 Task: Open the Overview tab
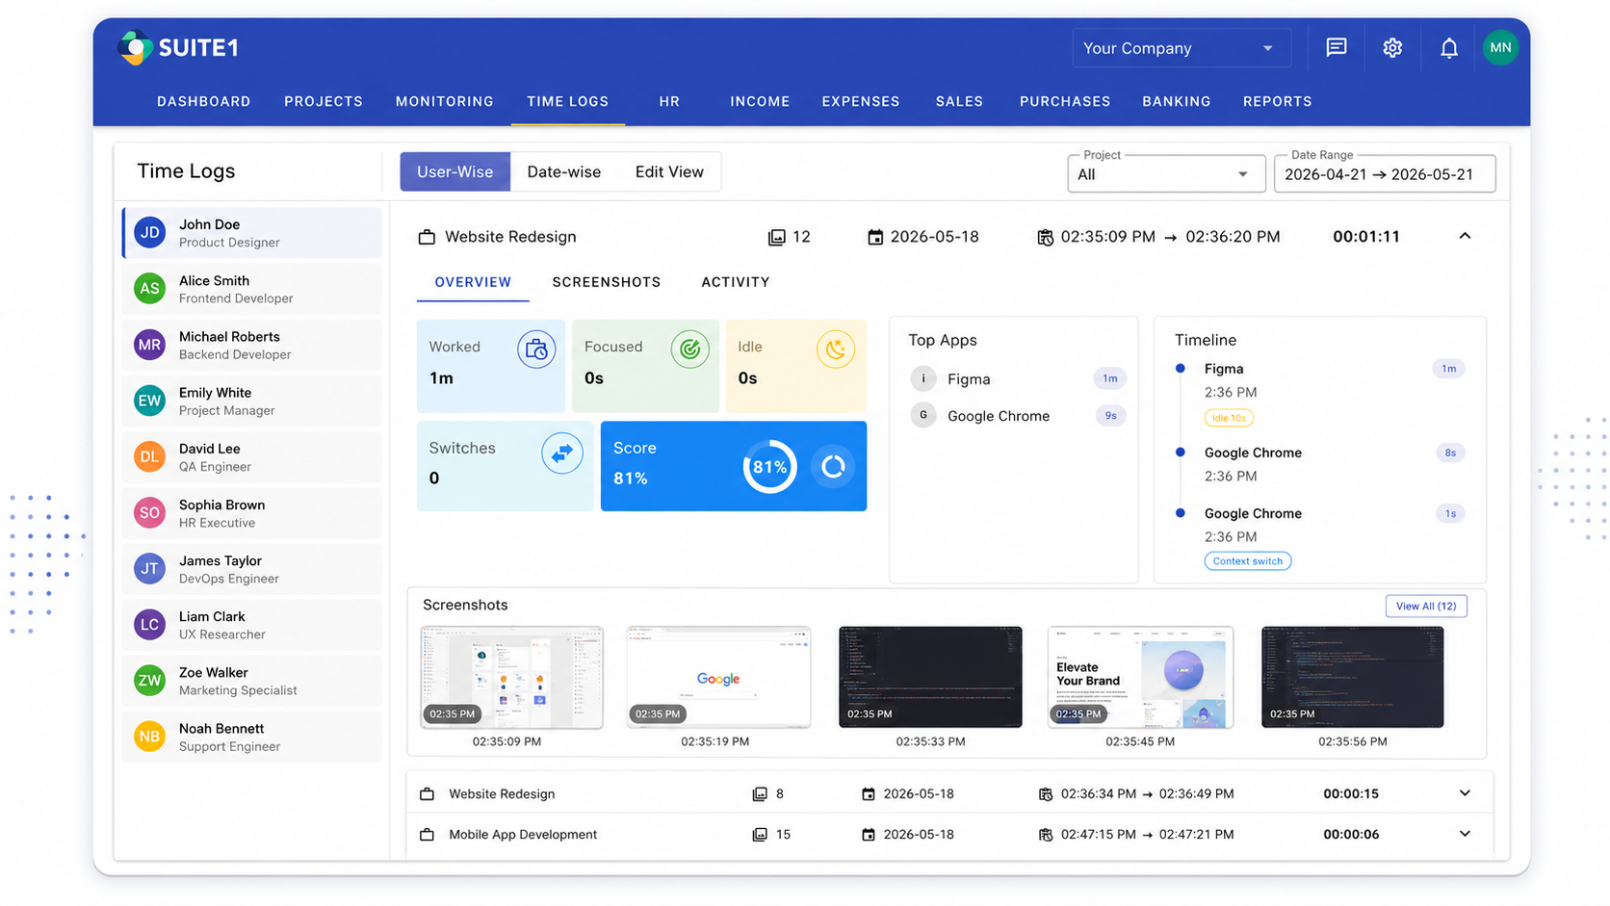[473, 282]
